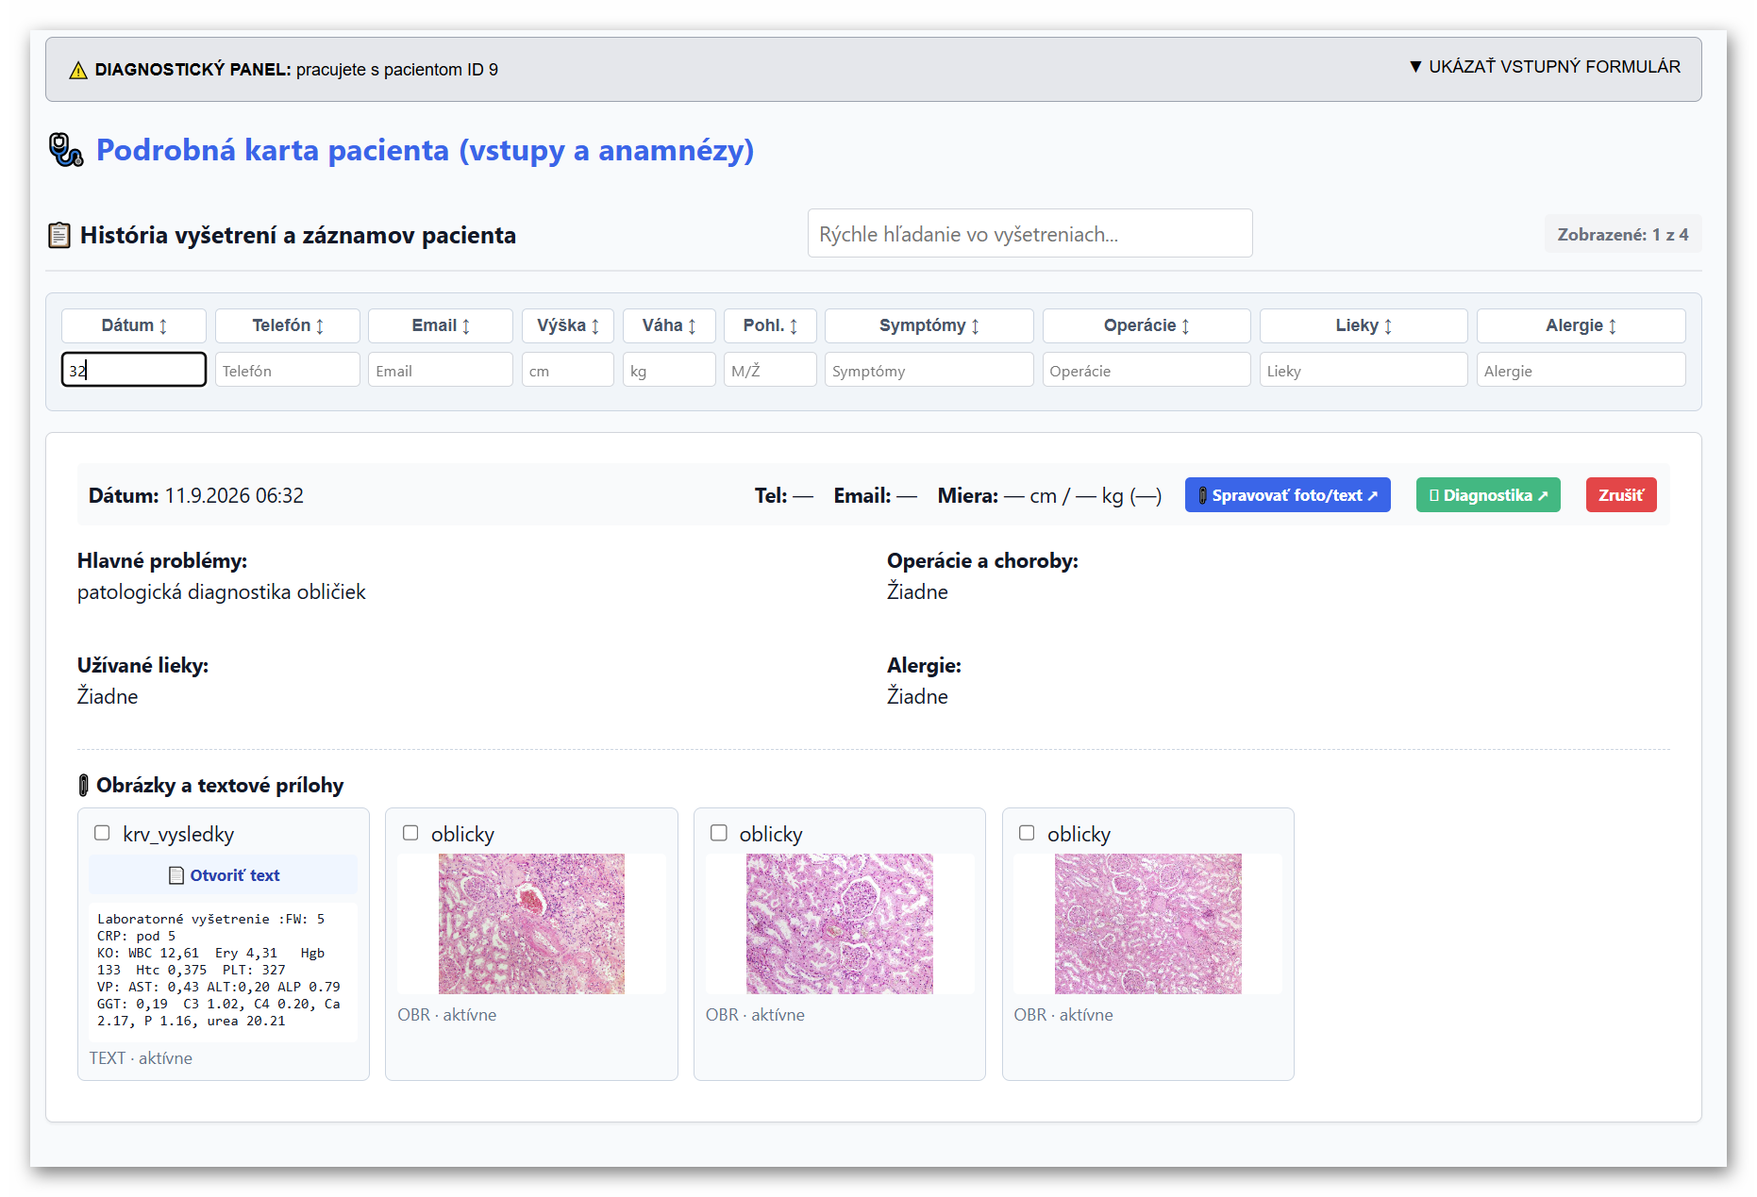Click the Operácie filter input
1757x1197 pixels.
coord(1146,370)
